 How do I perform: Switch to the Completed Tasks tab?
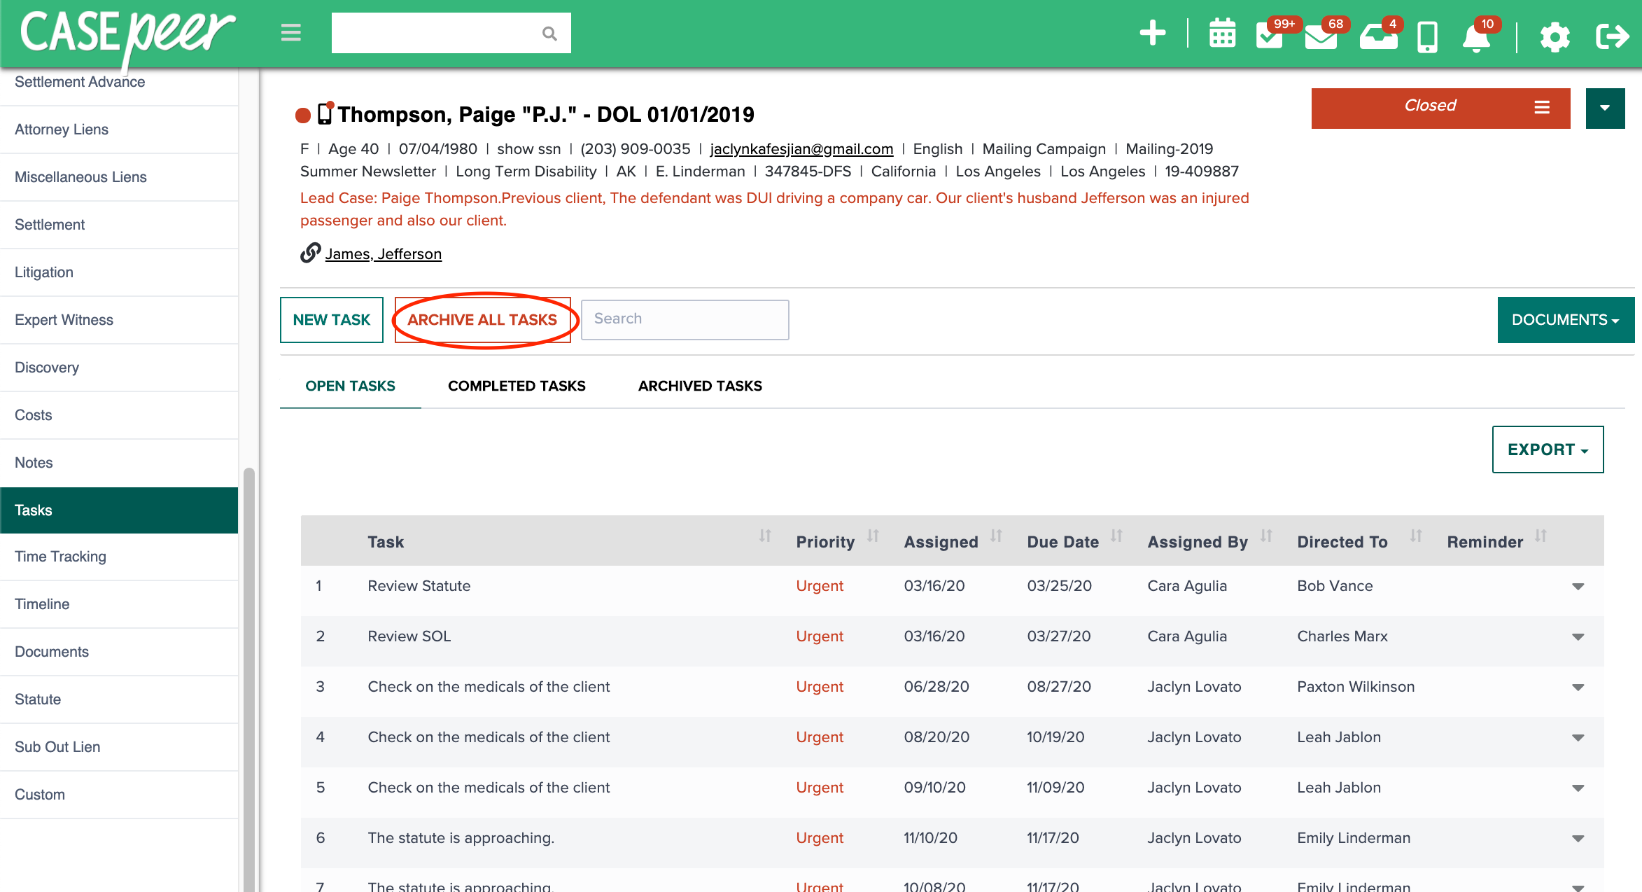(x=517, y=386)
